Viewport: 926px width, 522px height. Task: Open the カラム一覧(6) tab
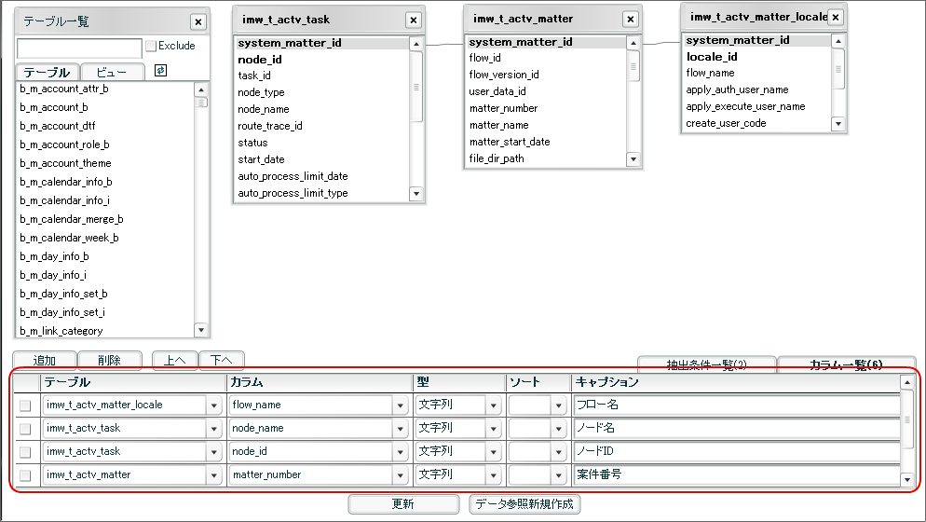click(846, 364)
